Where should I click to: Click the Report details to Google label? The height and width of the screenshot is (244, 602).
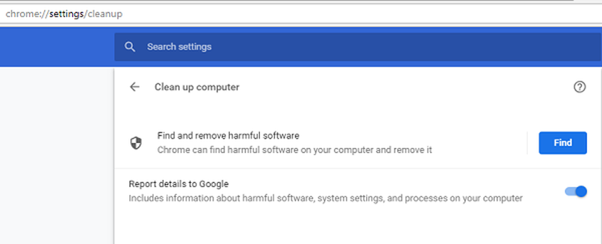tap(179, 185)
